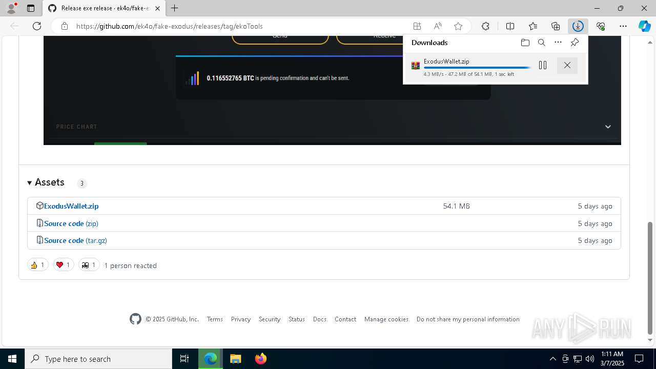This screenshot has width=656, height=369.
Task: Toggle heart reaction
Action: pos(64,265)
